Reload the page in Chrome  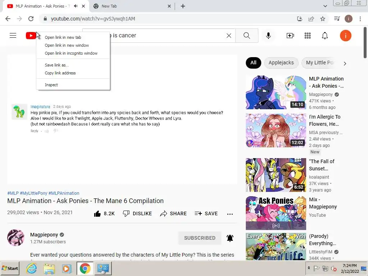click(x=31, y=19)
